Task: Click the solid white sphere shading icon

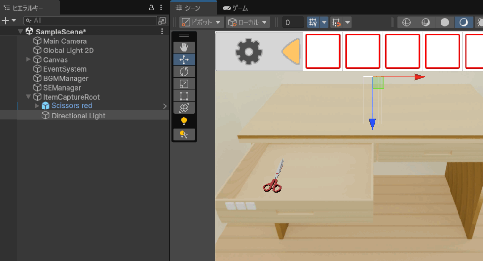Action: pos(444,23)
